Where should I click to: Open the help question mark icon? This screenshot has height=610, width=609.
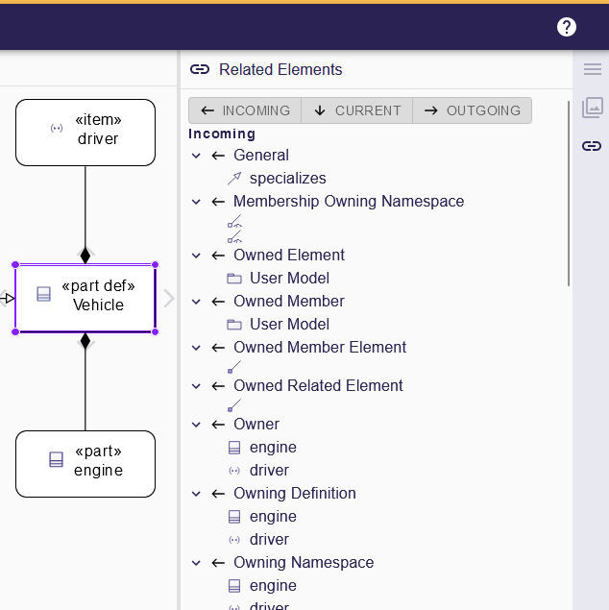click(x=567, y=27)
